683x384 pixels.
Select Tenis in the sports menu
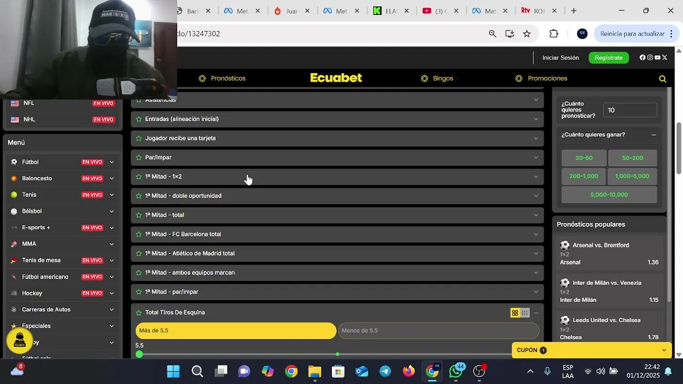29,195
